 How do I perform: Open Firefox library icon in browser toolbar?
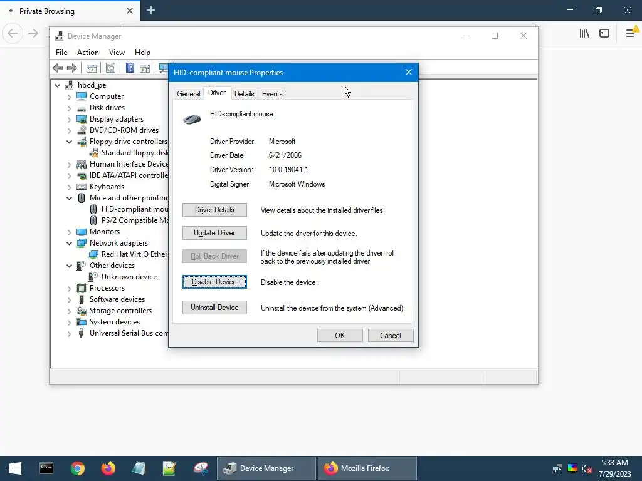tap(584, 34)
